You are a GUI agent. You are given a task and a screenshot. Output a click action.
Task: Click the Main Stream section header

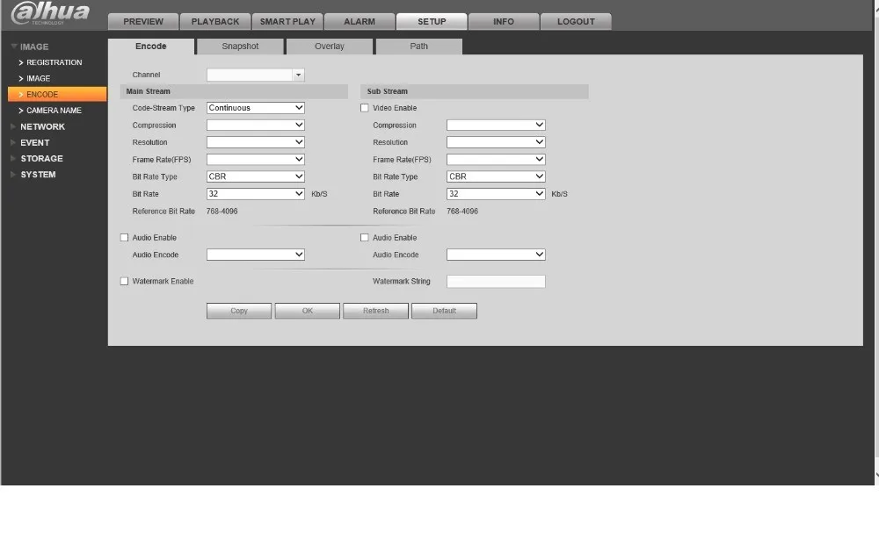234,91
